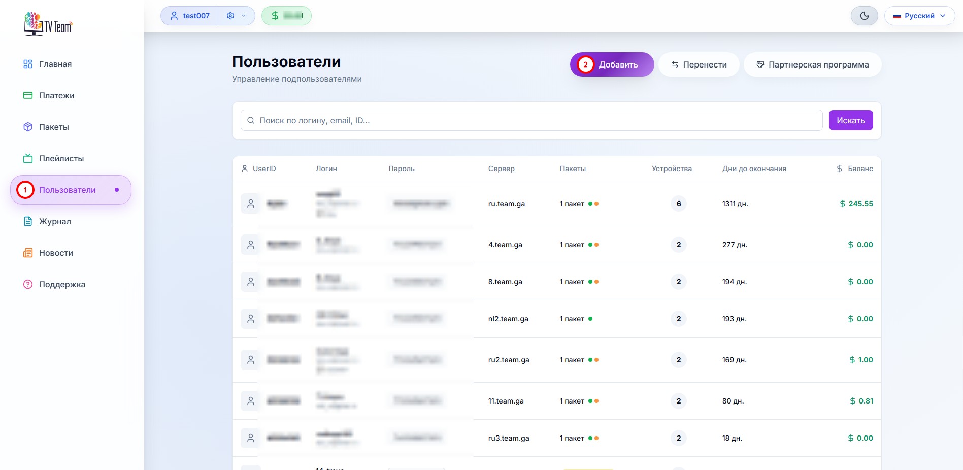Open Партнерская программа
Screen dimensions: 963x470
point(812,64)
